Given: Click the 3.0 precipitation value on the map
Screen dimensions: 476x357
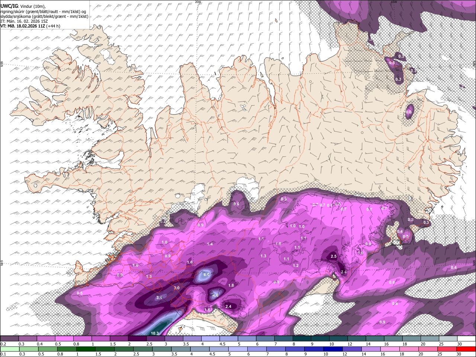Looking at the screenshot, I should [x=177, y=288].
